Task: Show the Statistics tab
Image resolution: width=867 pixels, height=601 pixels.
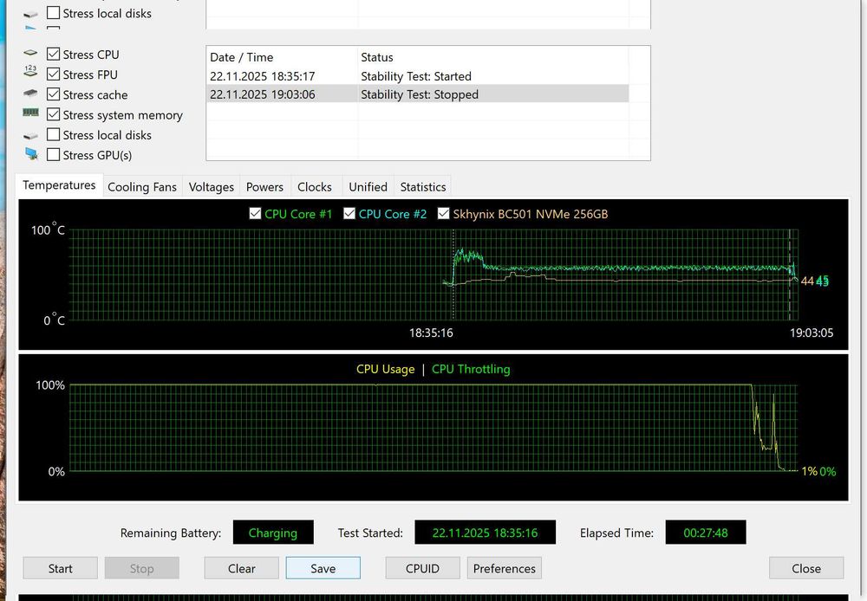Action: coord(423,187)
